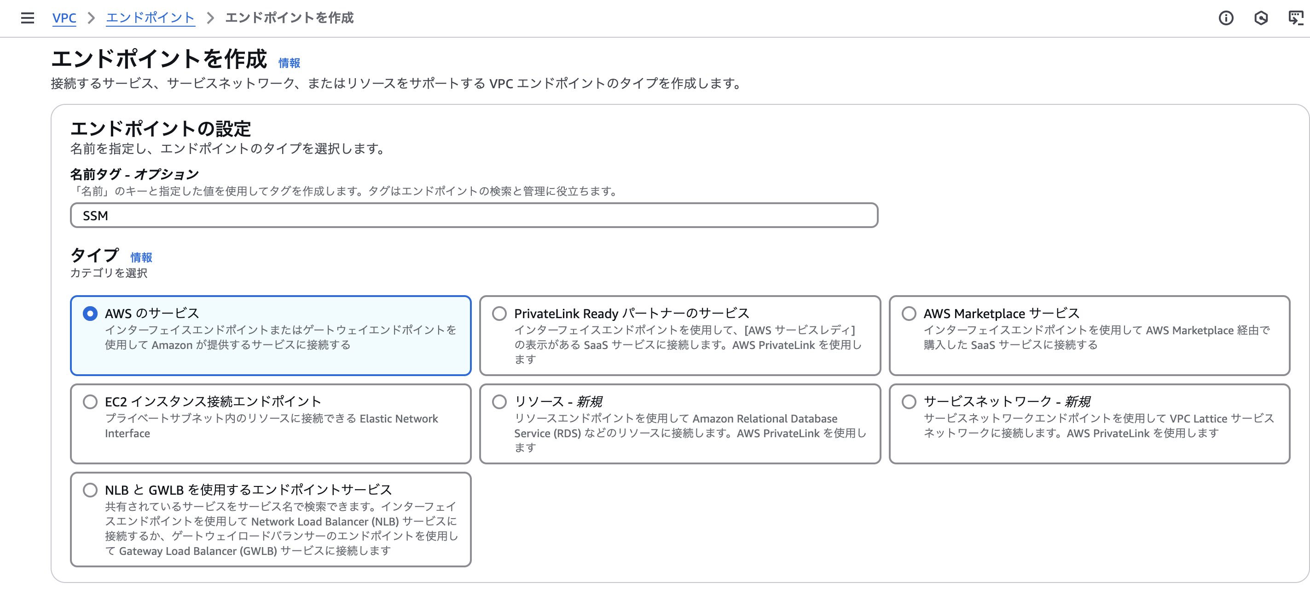This screenshot has width=1310, height=594.
Task: Select the AWS のサービス radio button
Action: tap(90, 314)
